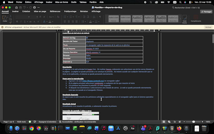The image size is (214, 134).
Task: Click the center alignment icon
Action: click(69, 22)
